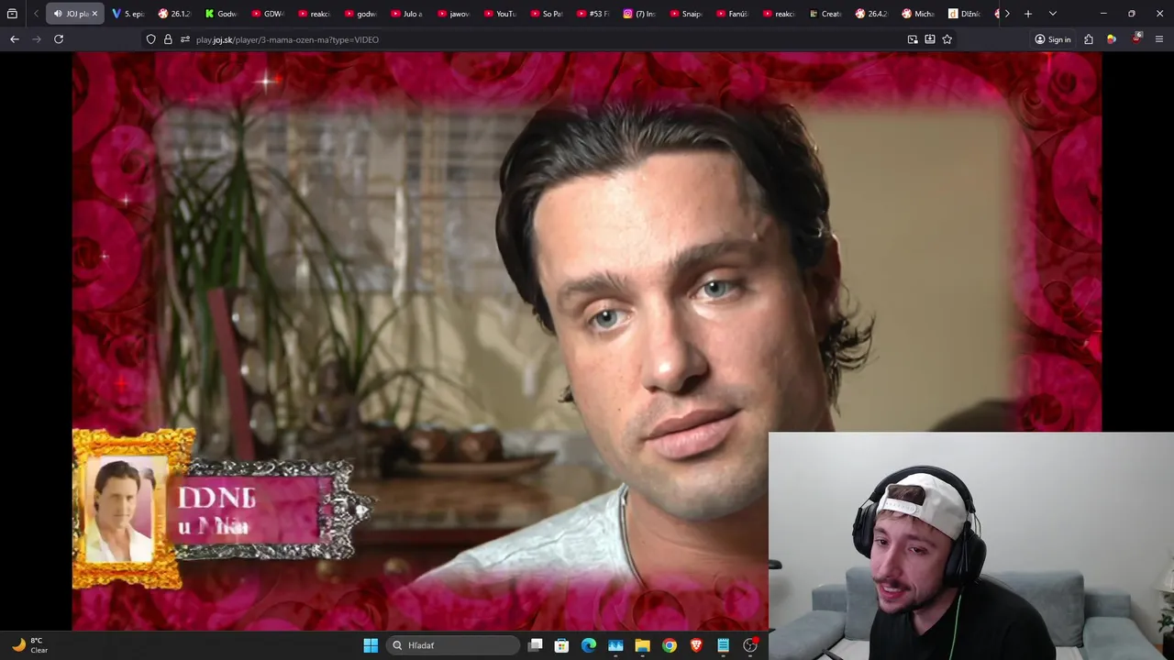The width and height of the screenshot is (1174, 660).
Task: Click the install app icon beside the star
Action: click(930, 39)
